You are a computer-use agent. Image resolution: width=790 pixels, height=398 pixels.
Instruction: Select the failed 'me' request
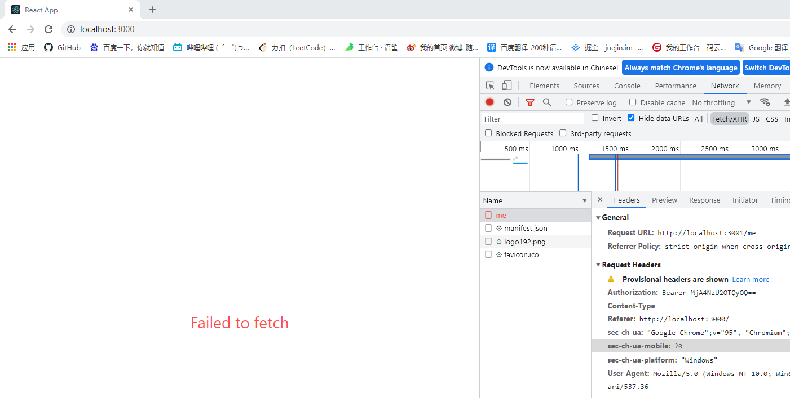coord(536,215)
